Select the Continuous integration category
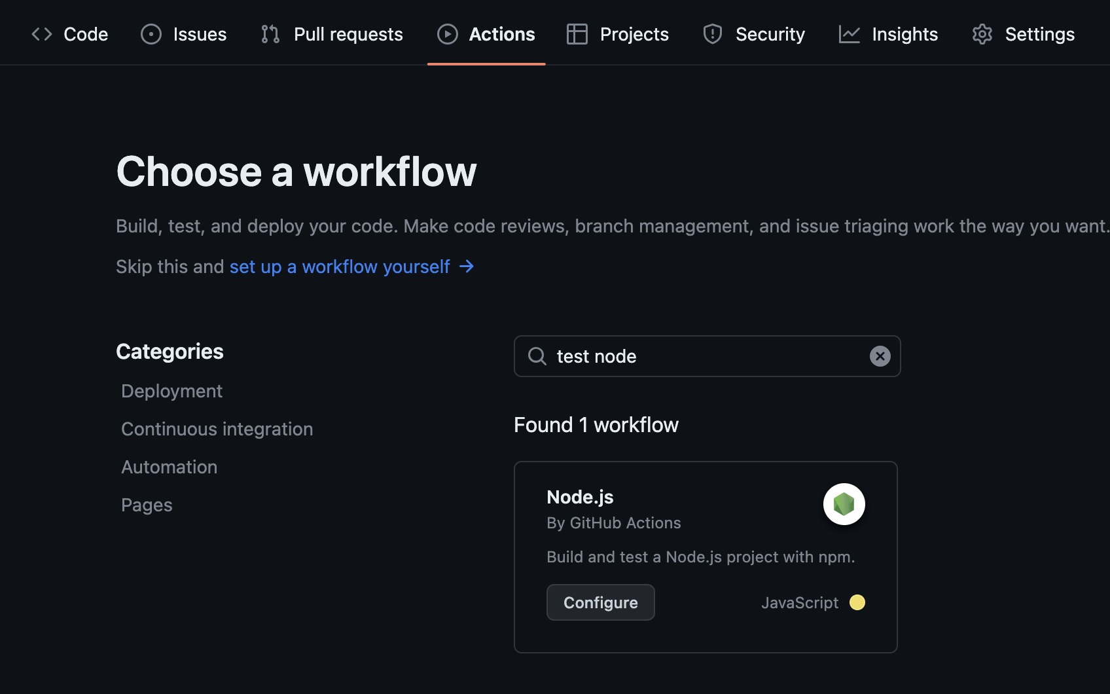This screenshot has width=1110, height=694. point(217,429)
